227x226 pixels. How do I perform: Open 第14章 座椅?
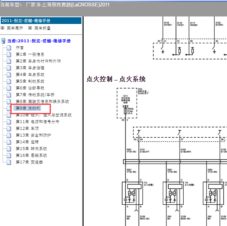[27, 142]
